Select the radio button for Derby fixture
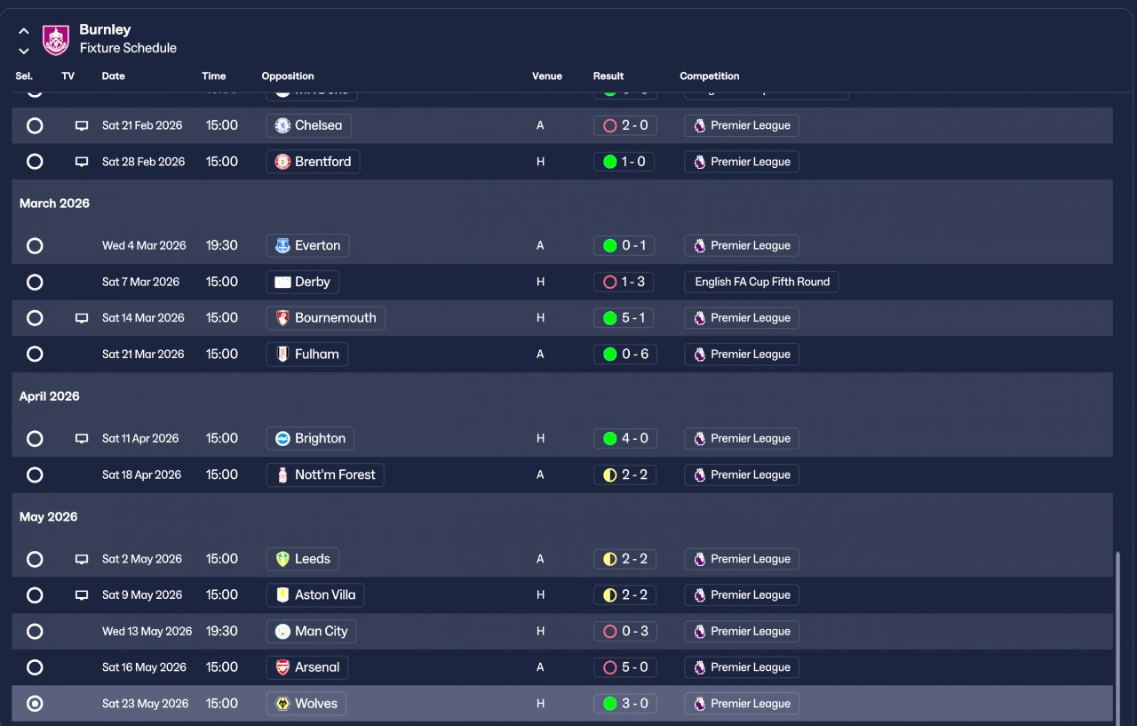1137x726 pixels. click(x=35, y=282)
